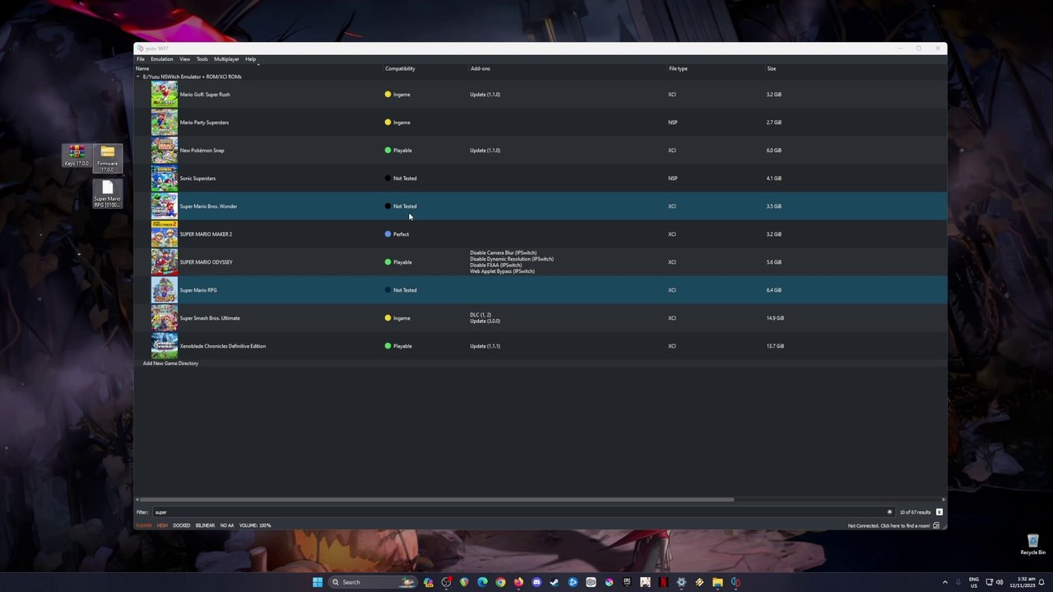Open the Multiplayer menu
This screenshot has width=1053, height=592.
click(x=226, y=59)
